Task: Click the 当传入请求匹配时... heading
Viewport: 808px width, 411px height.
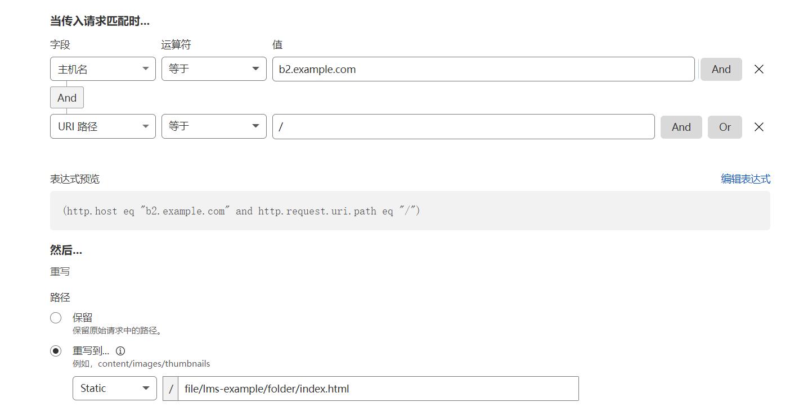Action: click(x=100, y=21)
